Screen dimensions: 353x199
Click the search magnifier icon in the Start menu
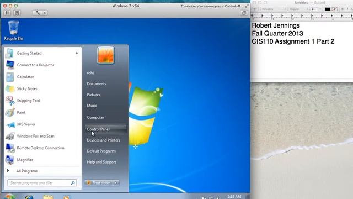[73, 183]
